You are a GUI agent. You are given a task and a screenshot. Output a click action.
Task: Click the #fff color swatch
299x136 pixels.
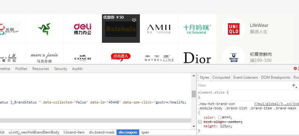click(220, 117)
